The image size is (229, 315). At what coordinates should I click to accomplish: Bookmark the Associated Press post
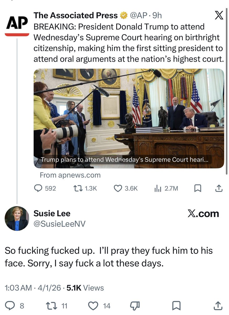[198, 188]
